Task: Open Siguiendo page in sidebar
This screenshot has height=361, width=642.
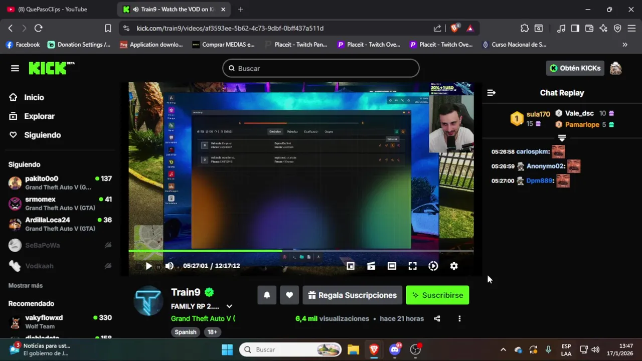Action: point(35,135)
